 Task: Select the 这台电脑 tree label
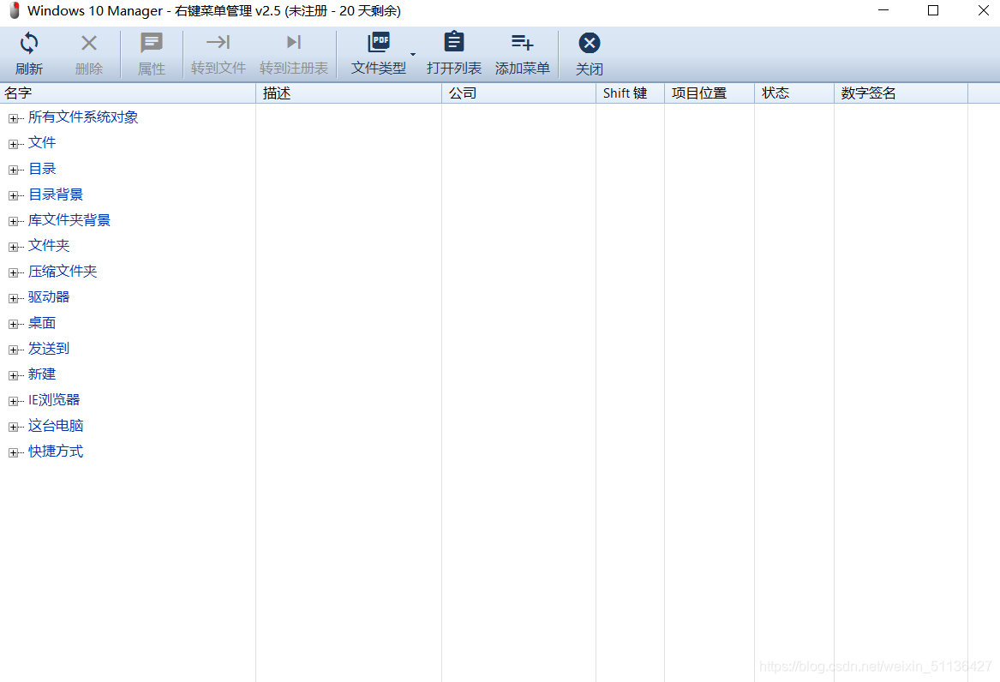[x=56, y=426]
